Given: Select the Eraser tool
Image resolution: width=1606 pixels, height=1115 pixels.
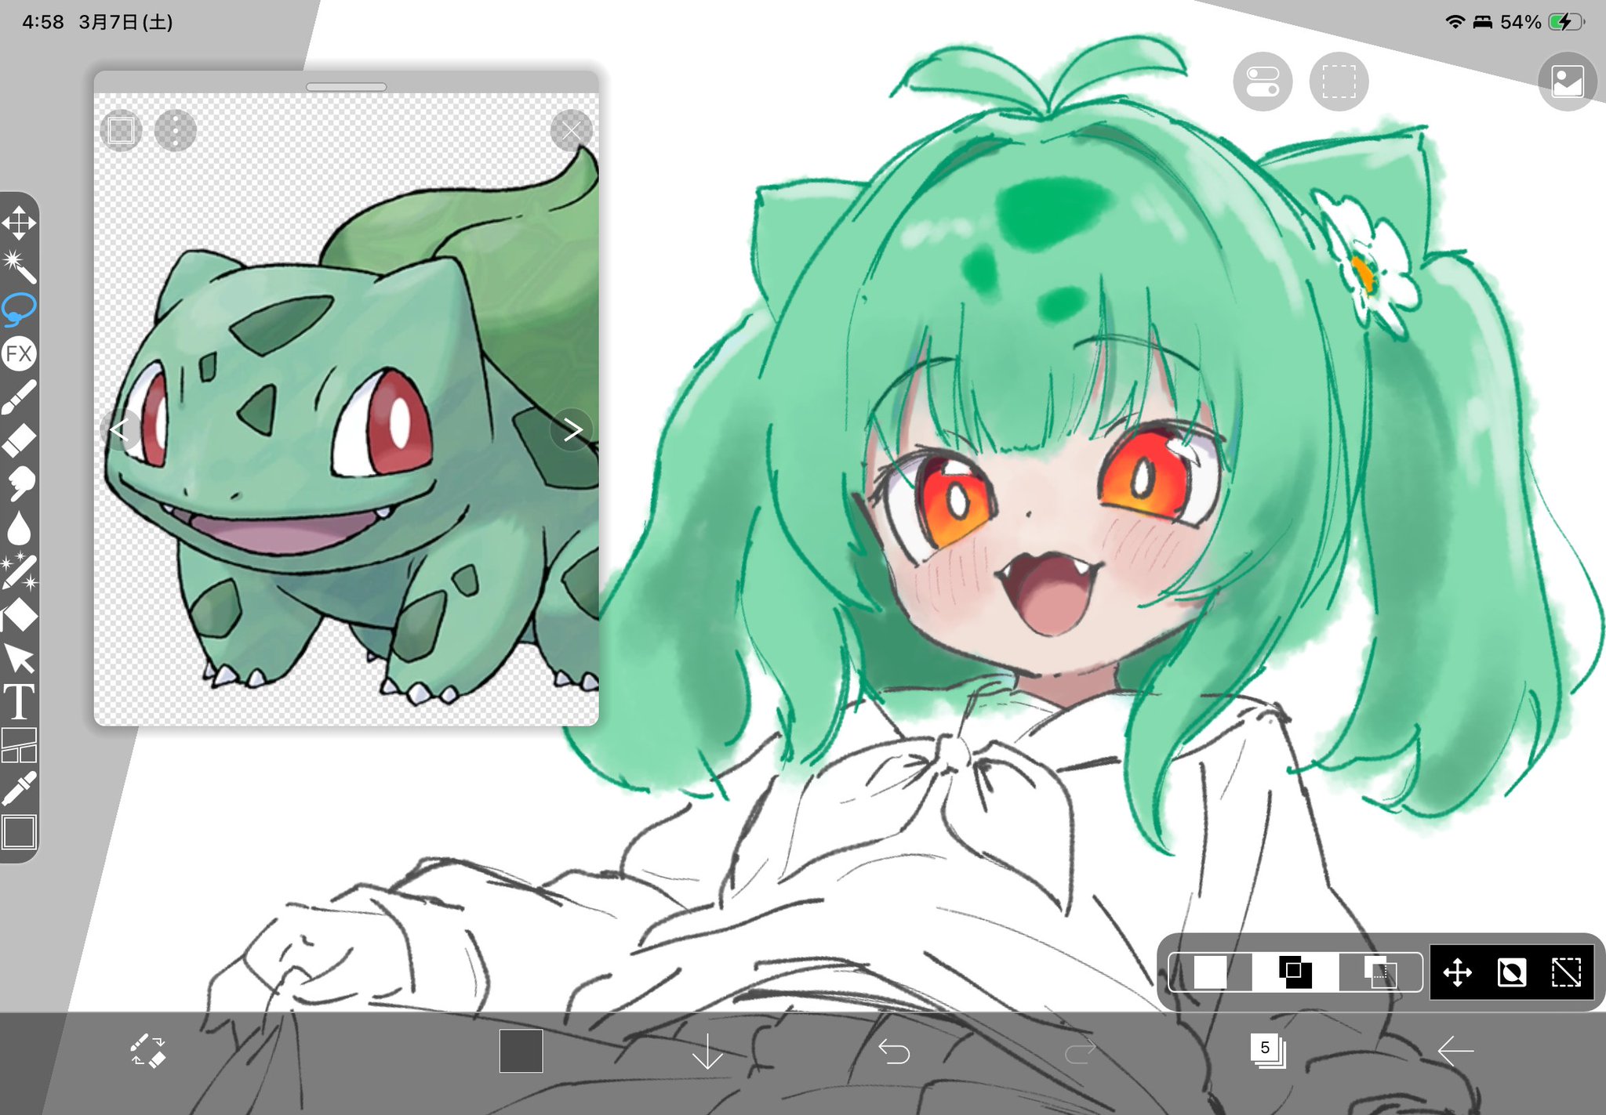Looking at the screenshot, I should click(19, 440).
